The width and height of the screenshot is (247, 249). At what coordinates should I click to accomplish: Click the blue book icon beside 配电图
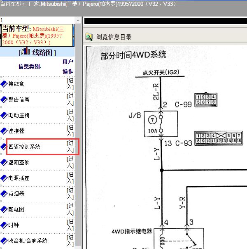[x=4, y=209]
